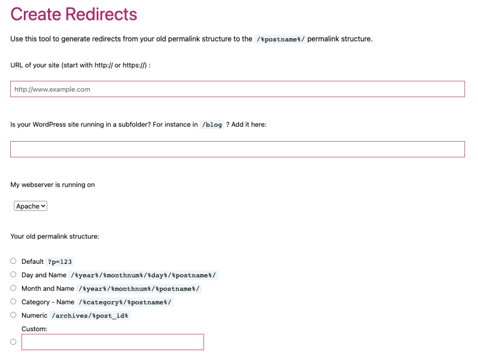Click the /archives/%post_id% code snippet
Image resolution: width=478 pixels, height=360 pixels.
click(90, 316)
